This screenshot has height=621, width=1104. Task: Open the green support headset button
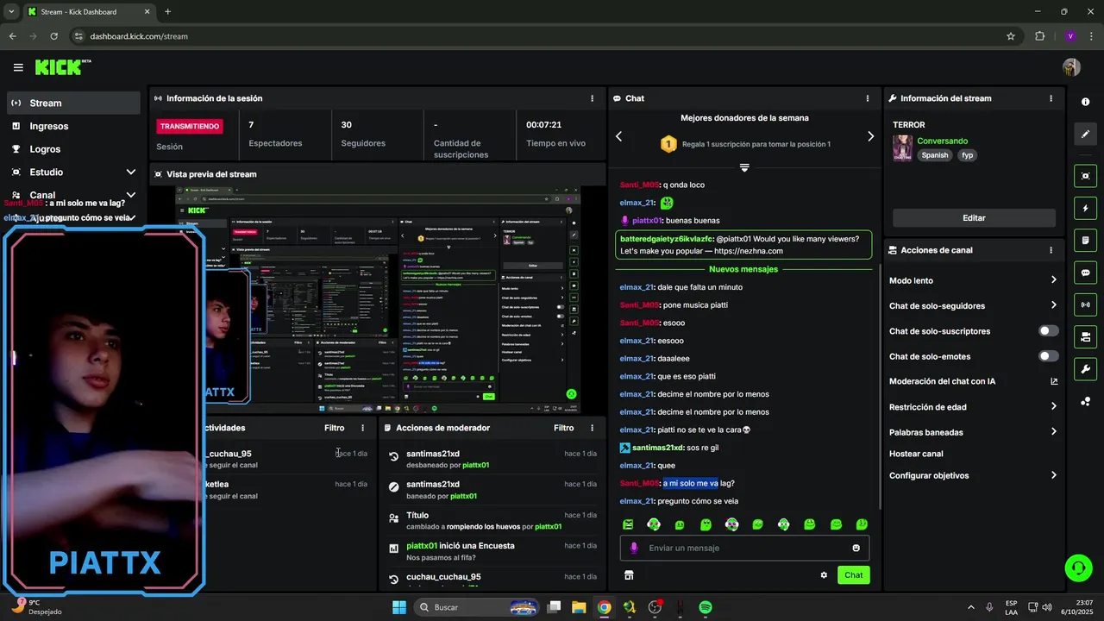[x=1078, y=568]
